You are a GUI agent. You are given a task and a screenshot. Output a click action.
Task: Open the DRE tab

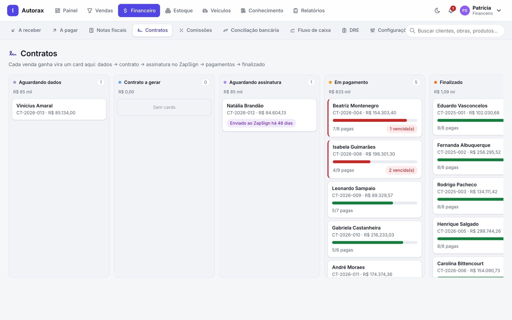point(350,30)
